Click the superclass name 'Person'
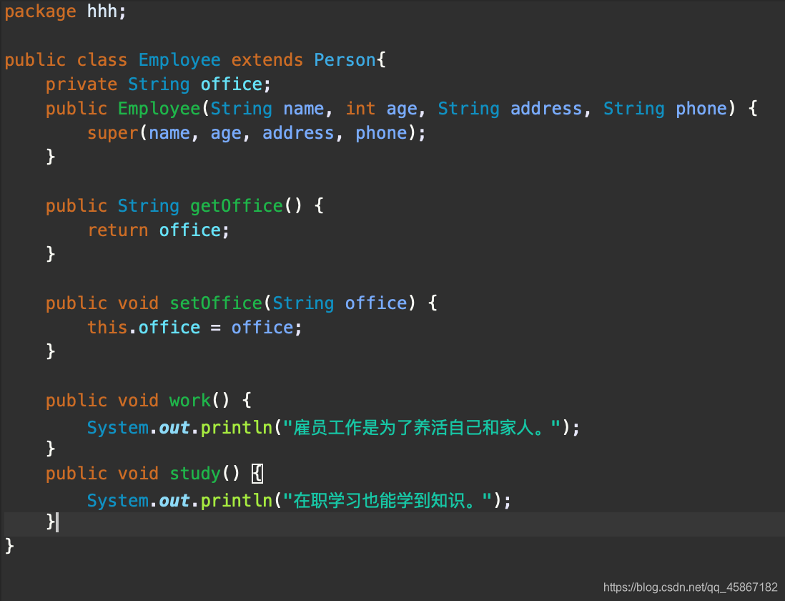The image size is (785, 601). 345,59
